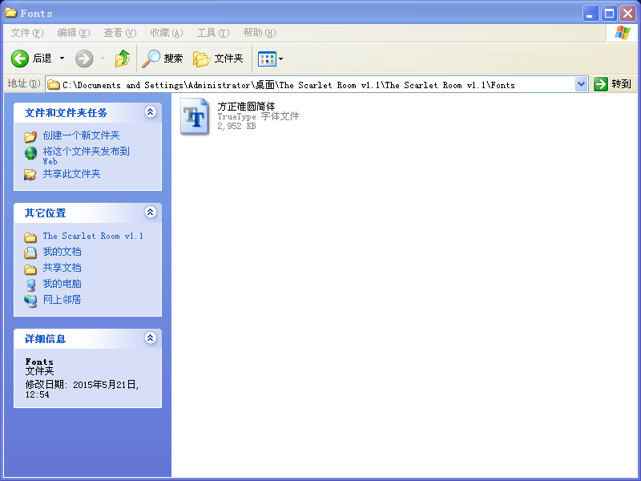Click the 2,952 KB file size text
Image resolution: width=641 pixels, height=481 pixels.
pos(236,127)
